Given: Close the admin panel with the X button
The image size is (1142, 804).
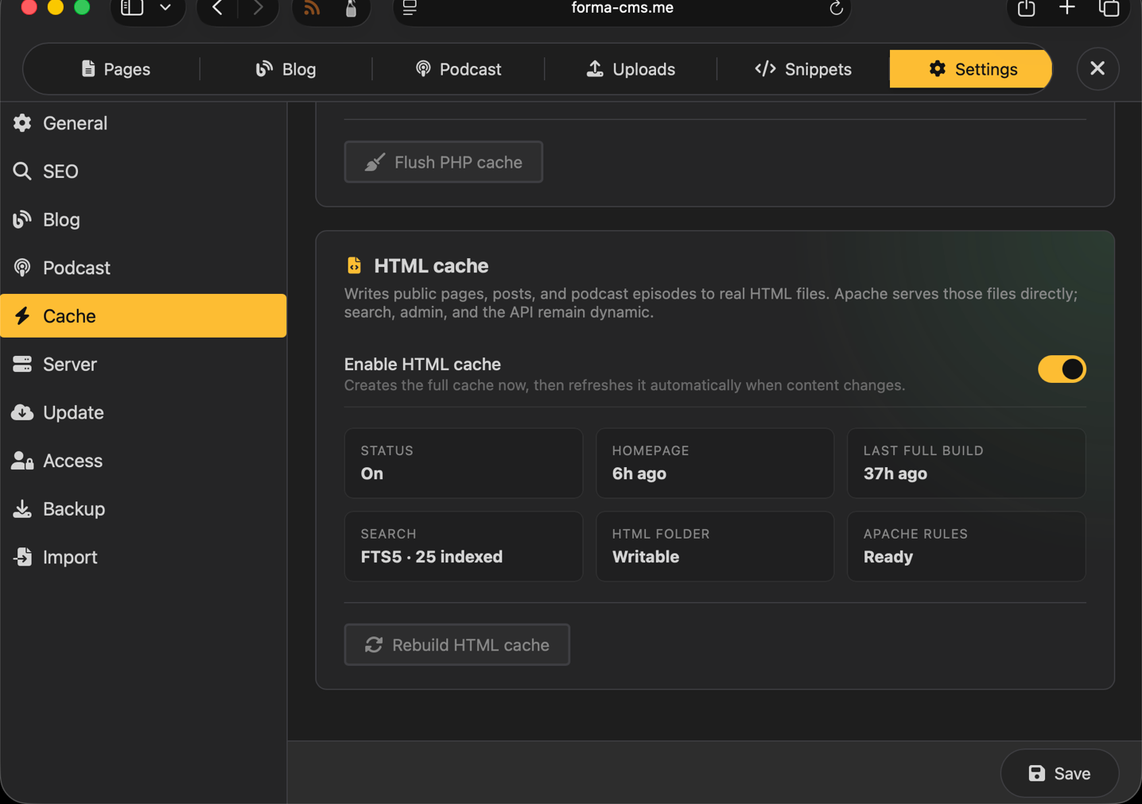Looking at the screenshot, I should tap(1097, 68).
